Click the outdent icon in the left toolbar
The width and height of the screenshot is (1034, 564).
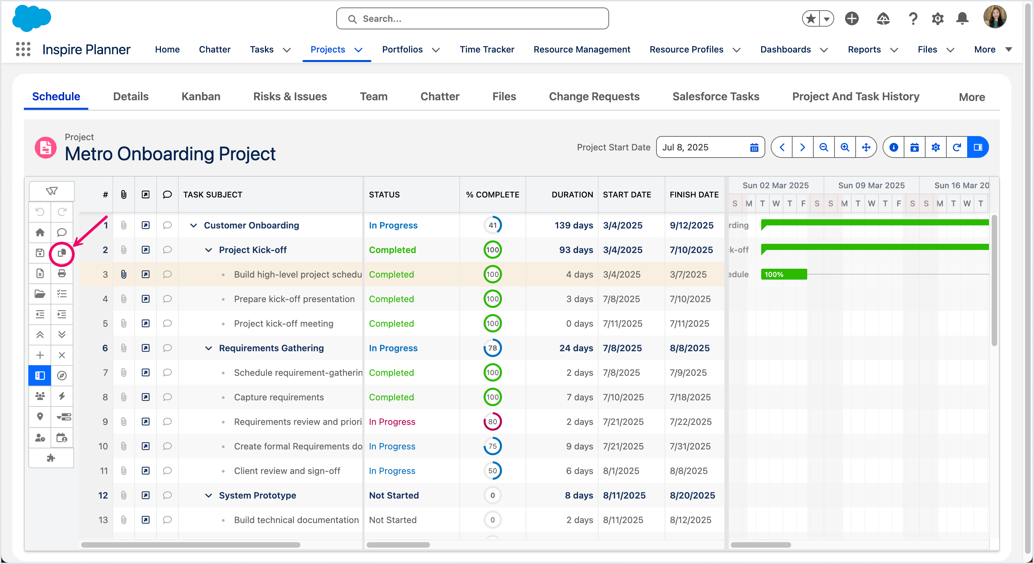coord(40,314)
